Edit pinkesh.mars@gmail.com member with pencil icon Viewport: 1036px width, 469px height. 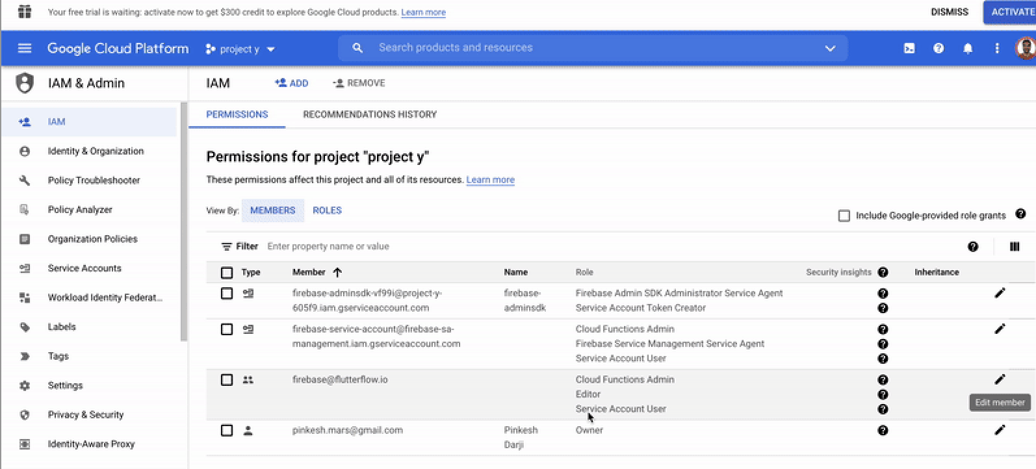tap(1000, 429)
